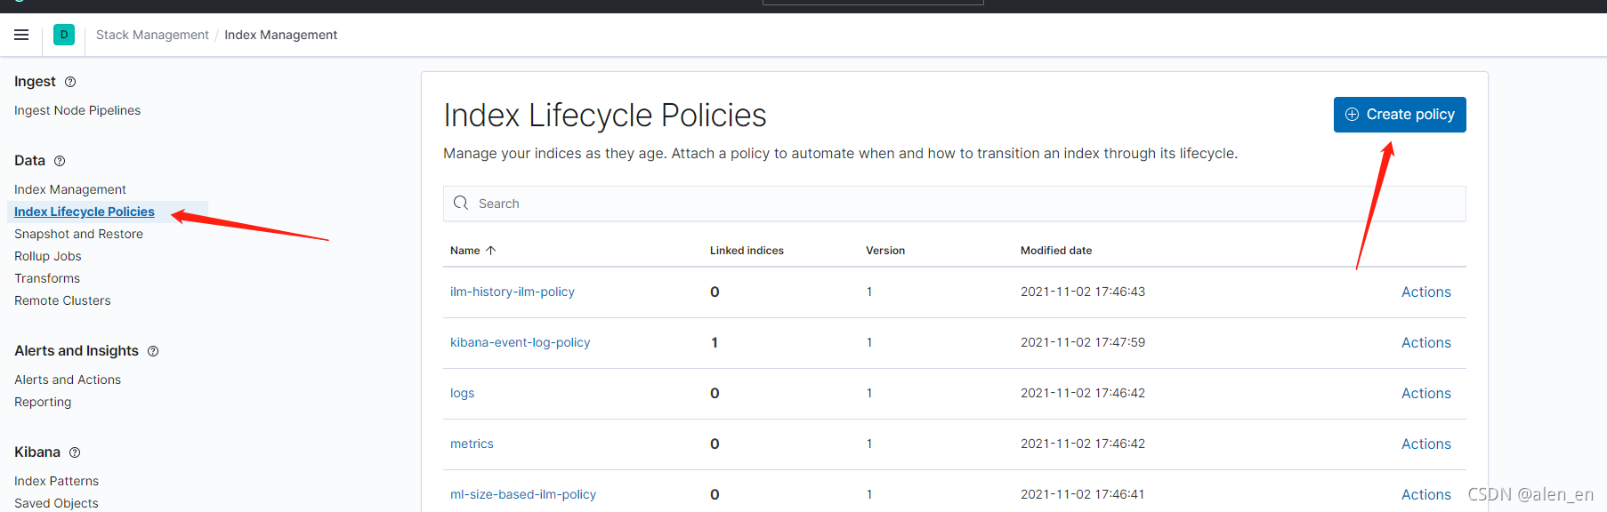This screenshot has width=1607, height=512.
Task: Open Actions menu for kibana-event-log-policy
Action: [1425, 342]
